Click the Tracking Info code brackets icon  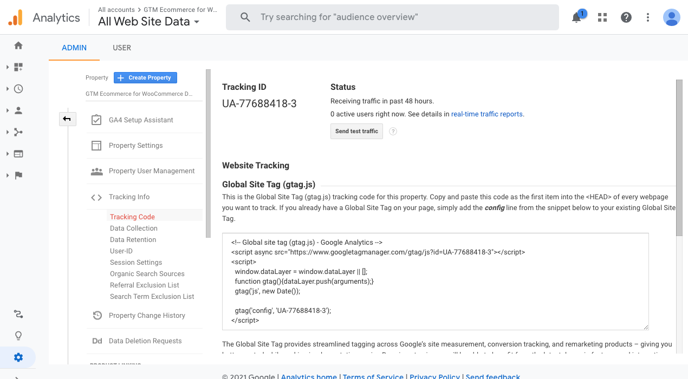96,197
